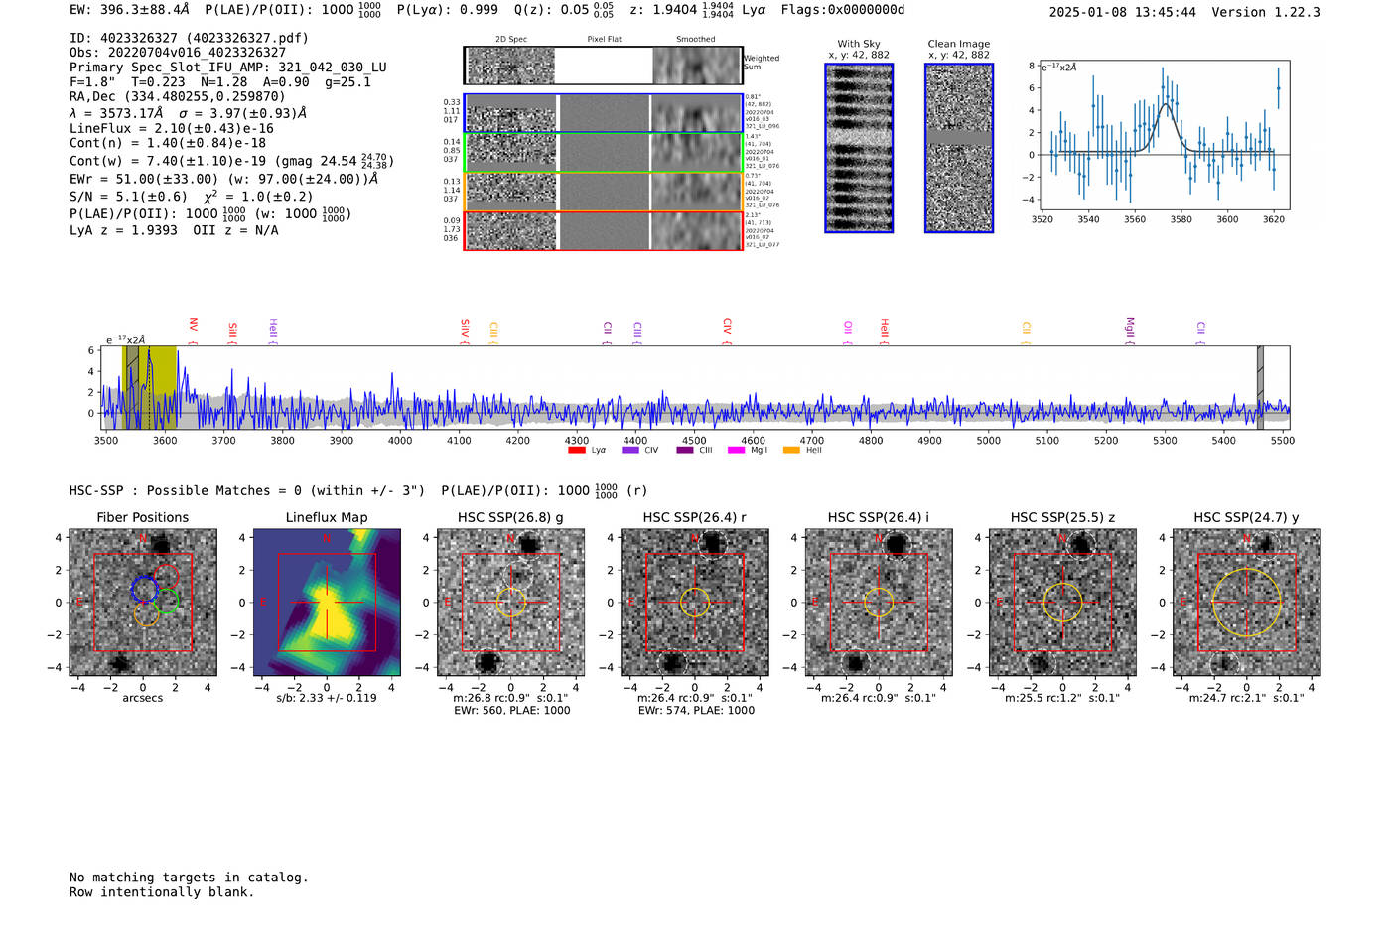This screenshot has height=946, width=1390.
Task: Click the orange CIII line marker
Action: click(x=493, y=332)
